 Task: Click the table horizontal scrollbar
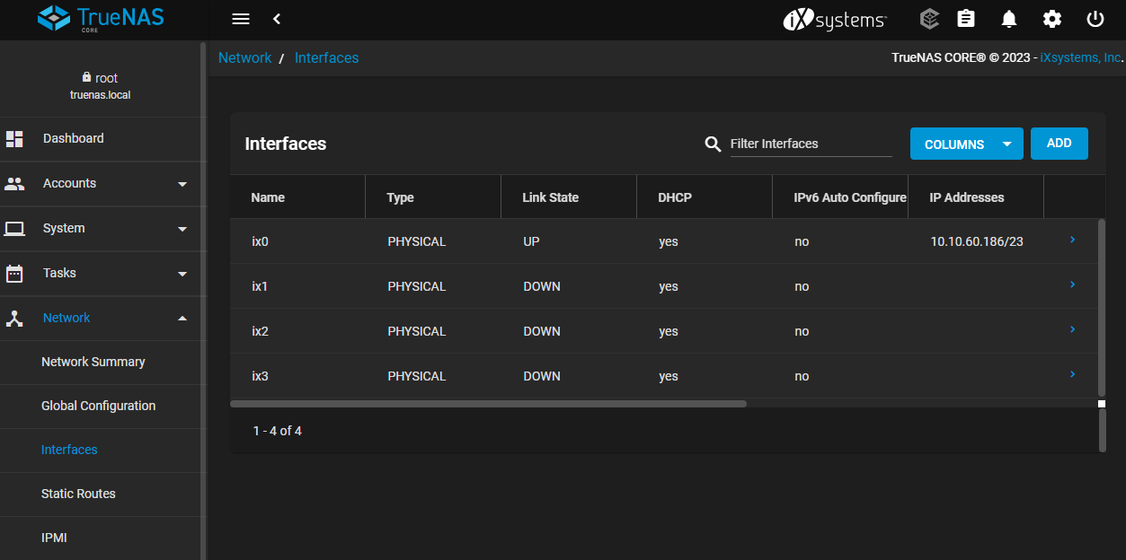488,404
